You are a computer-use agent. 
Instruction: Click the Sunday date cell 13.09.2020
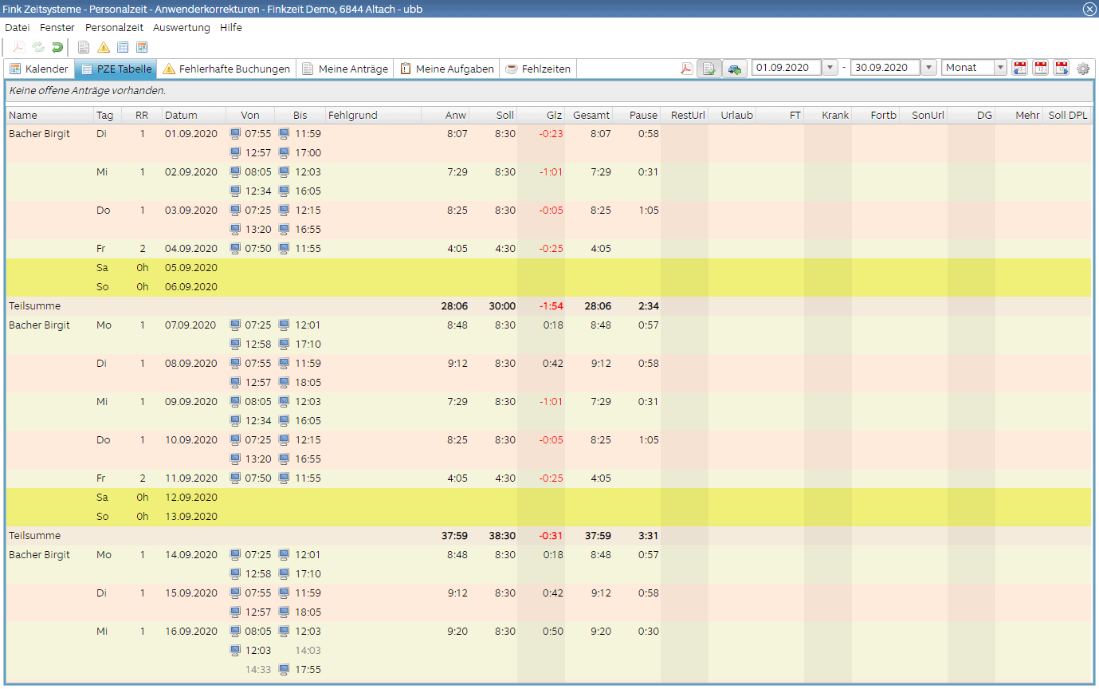click(x=191, y=517)
